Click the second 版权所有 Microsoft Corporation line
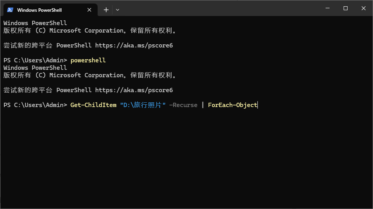This screenshot has width=373, height=209. 90,75
